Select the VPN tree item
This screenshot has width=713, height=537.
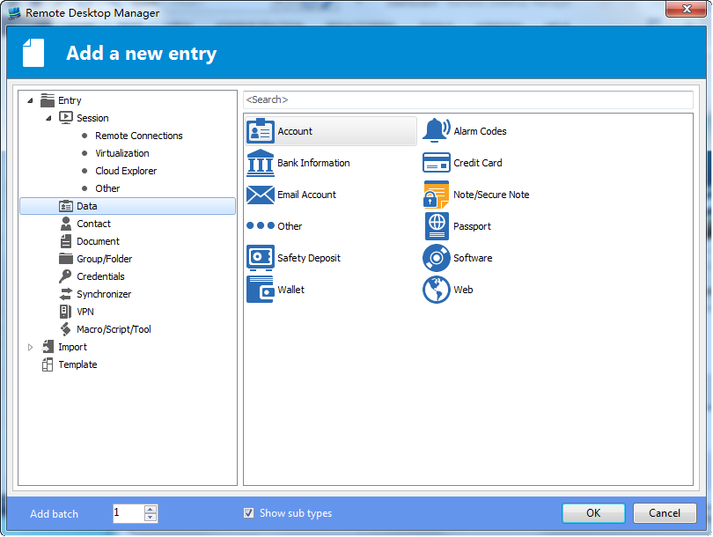pos(85,312)
